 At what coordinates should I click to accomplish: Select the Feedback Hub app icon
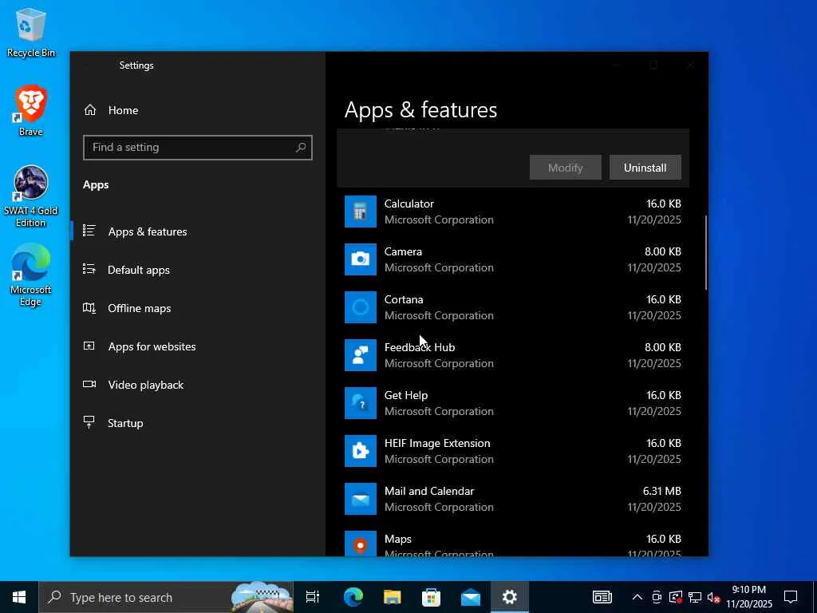point(360,355)
